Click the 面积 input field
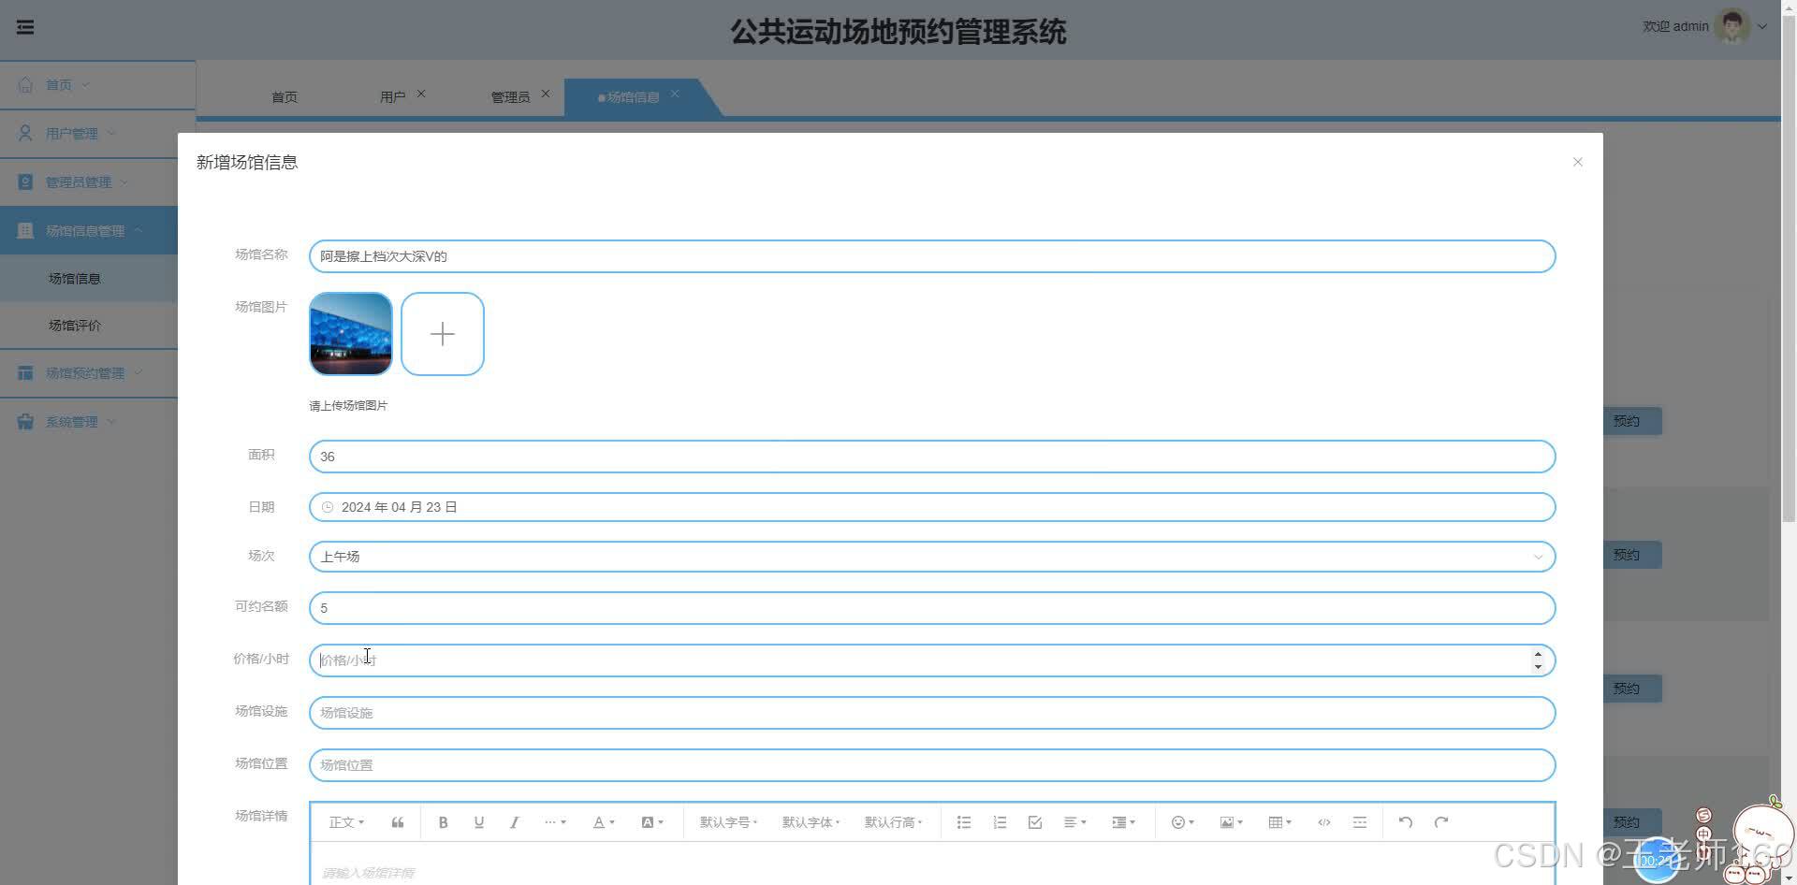The height and width of the screenshot is (885, 1797). coord(932,457)
